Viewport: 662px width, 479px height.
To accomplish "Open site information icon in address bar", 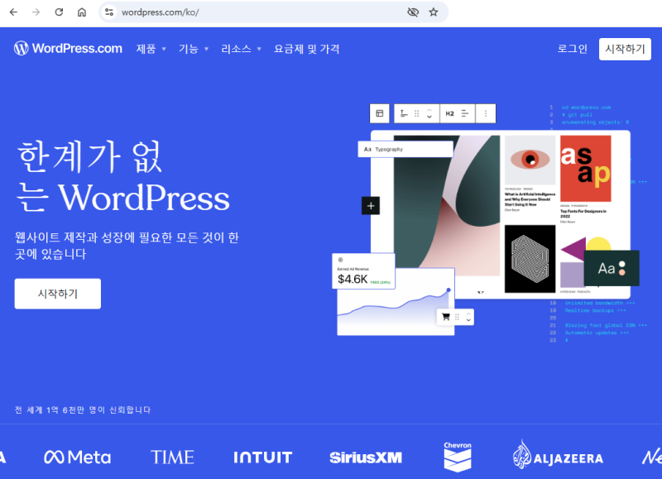I will pos(109,12).
